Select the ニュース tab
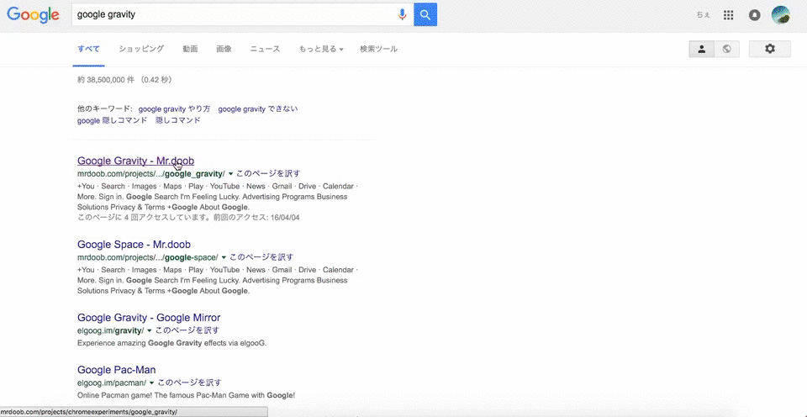Viewport: 807px width, 417px height. pyautogui.click(x=265, y=49)
